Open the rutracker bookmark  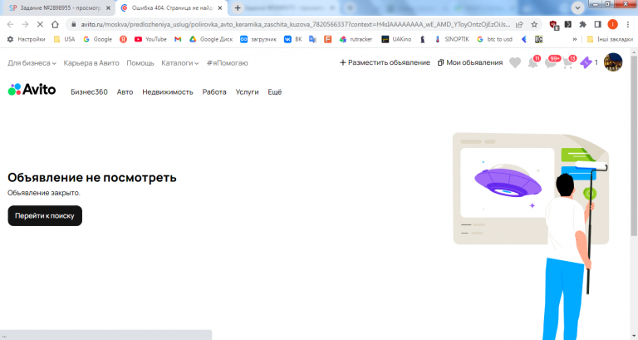(356, 39)
